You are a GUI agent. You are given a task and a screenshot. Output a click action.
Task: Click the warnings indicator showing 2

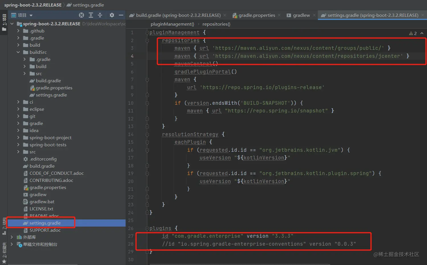tap(413, 33)
